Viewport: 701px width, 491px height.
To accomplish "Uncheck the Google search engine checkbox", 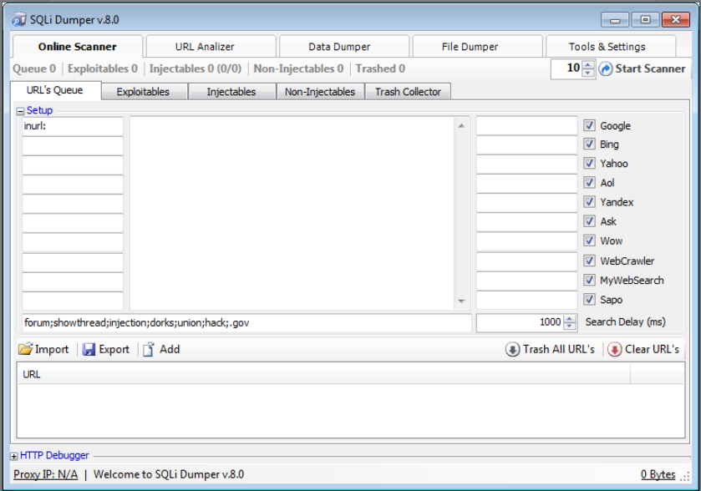I will pos(590,125).
